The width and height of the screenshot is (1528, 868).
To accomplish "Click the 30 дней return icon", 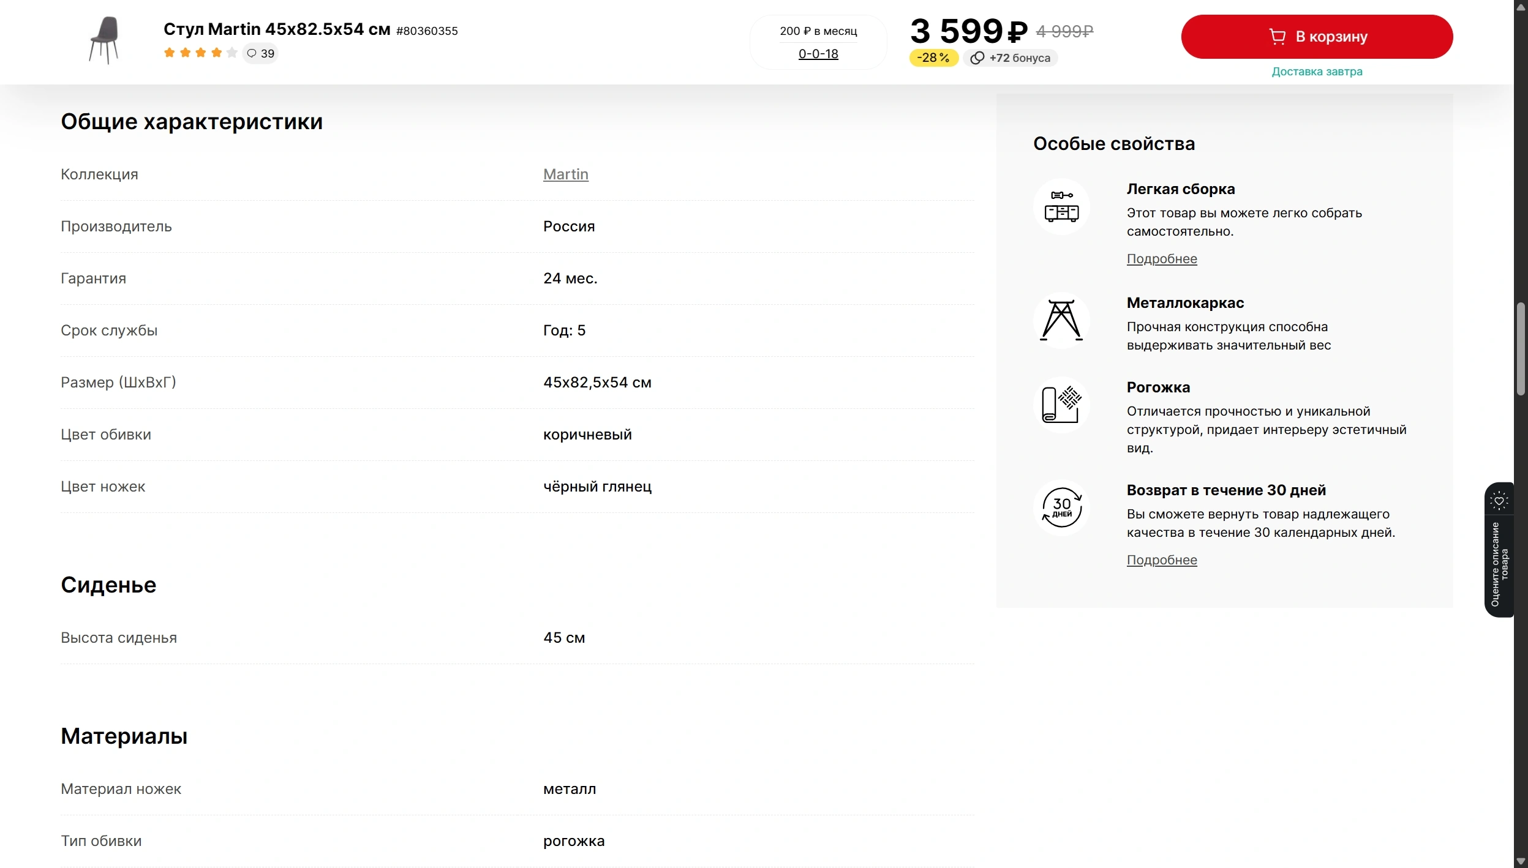I will point(1061,507).
